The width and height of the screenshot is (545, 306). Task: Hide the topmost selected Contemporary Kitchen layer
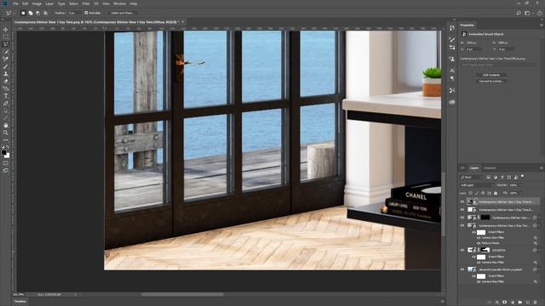[x=462, y=201]
